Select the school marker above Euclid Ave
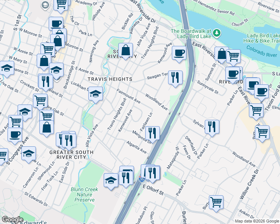This screenshot has width=280, height=224. [25, 112]
